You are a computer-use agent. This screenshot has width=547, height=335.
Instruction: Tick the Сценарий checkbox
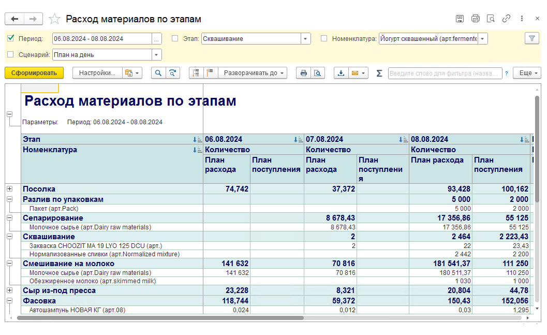[x=11, y=54]
